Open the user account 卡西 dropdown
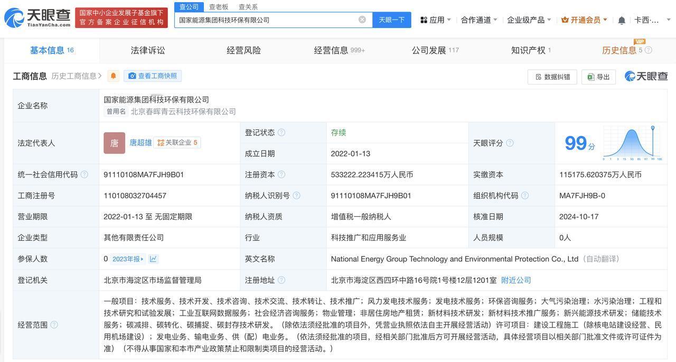676x362 pixels. 652,20
